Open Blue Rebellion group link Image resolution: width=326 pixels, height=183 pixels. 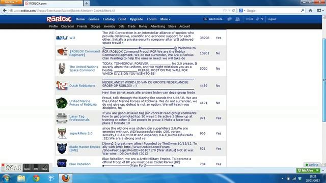pos(80,164)
